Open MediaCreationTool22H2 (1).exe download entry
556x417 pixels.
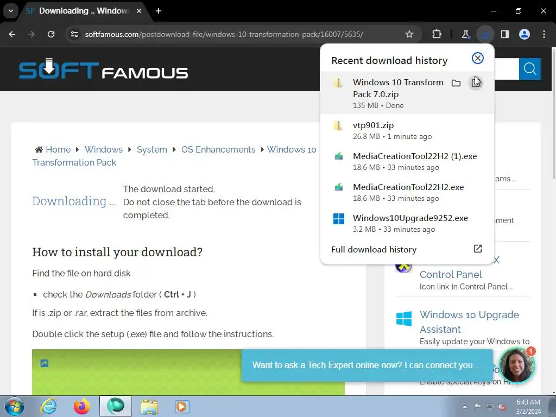point(407,161)
